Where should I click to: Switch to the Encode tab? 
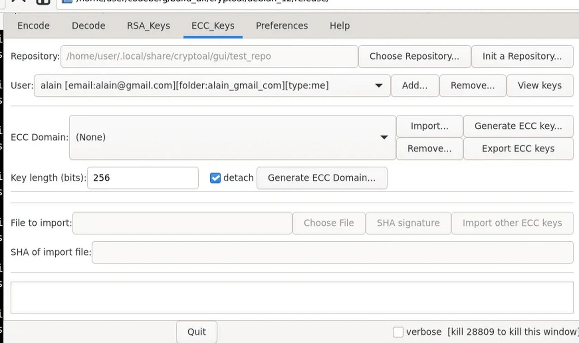click(33, 26)
